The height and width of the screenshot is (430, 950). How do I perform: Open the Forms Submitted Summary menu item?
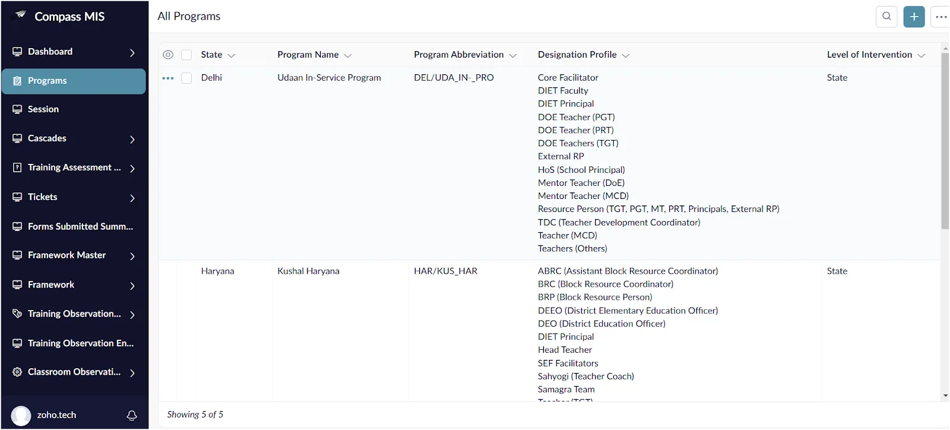click(x=74, y=226)
